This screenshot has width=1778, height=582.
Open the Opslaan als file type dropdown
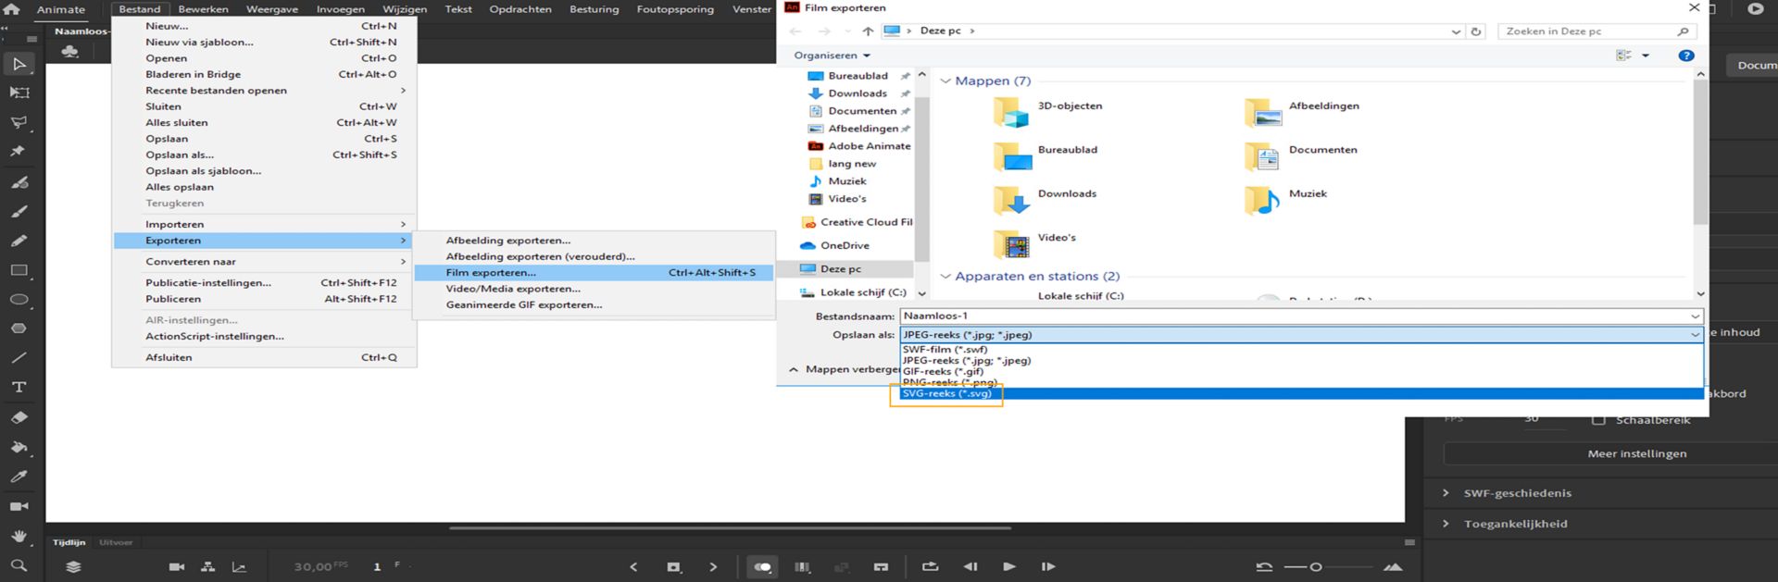pyautogui.click(x=1301, y=335)
